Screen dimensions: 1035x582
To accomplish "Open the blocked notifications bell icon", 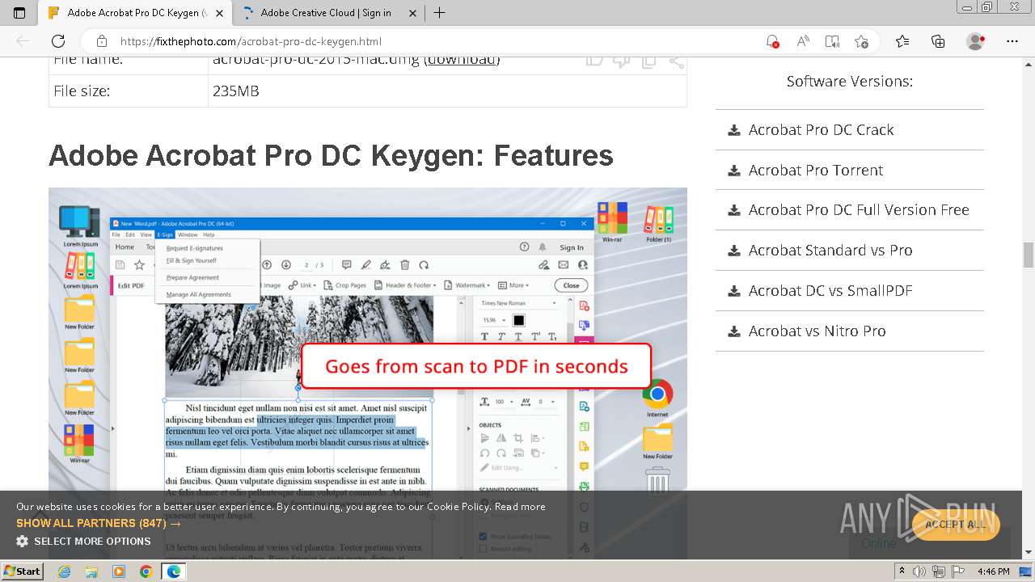I will (772, 41).
